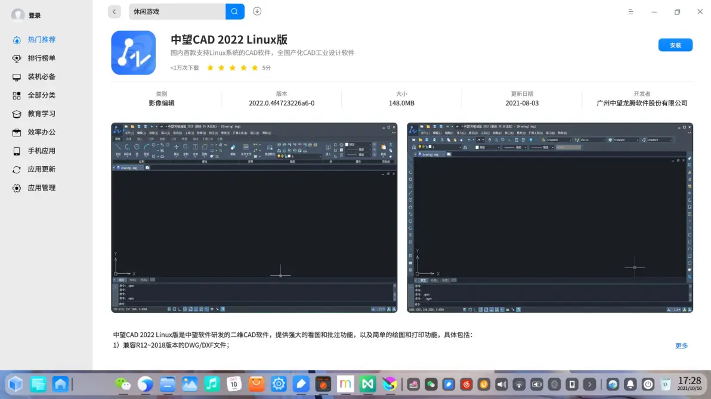Open the blue pen editor dock icon

pyautogui.click(x=301, y=385)
